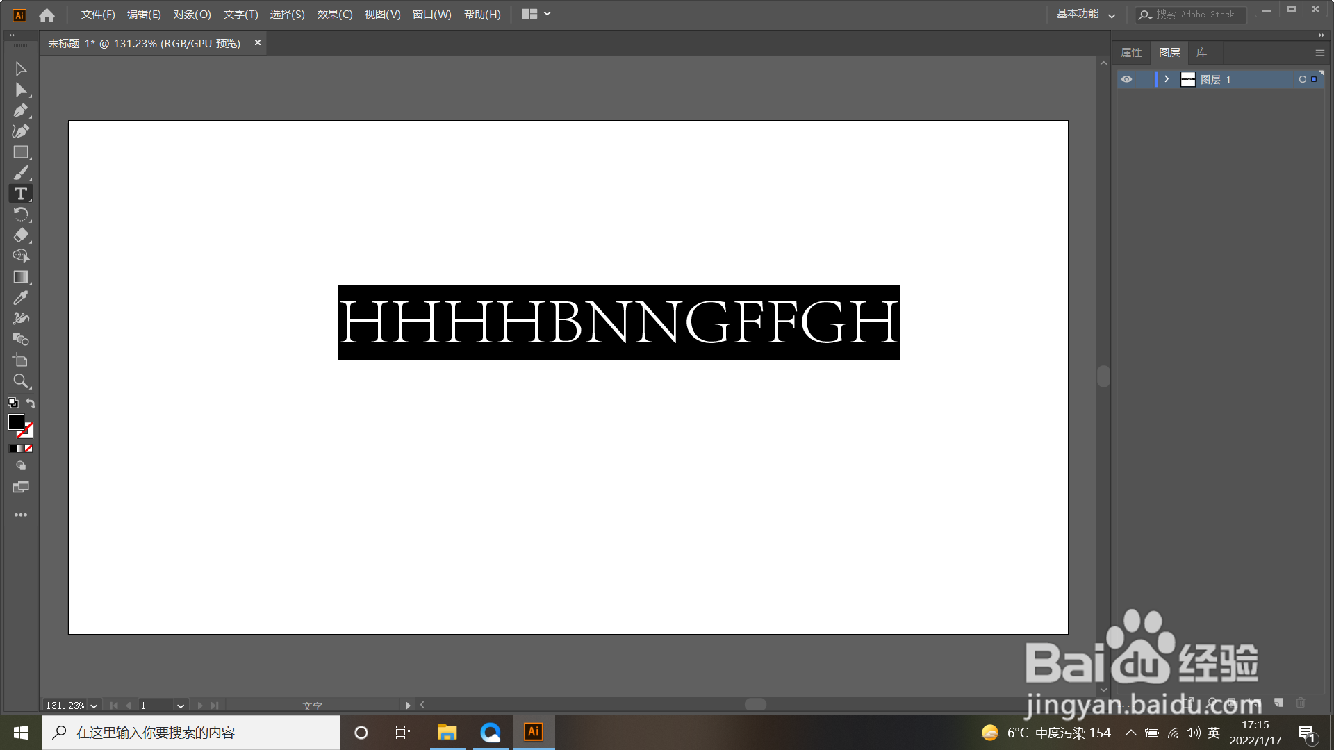Screen dimensions: 1334x750
Task: Select the Rotate tool
Action: [20, 215]
